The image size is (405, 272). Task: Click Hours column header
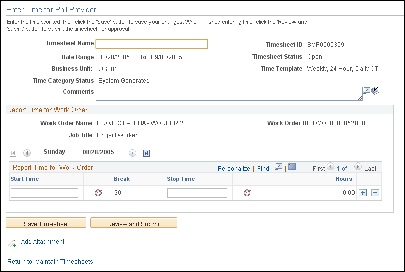click(x=344, y=179)
